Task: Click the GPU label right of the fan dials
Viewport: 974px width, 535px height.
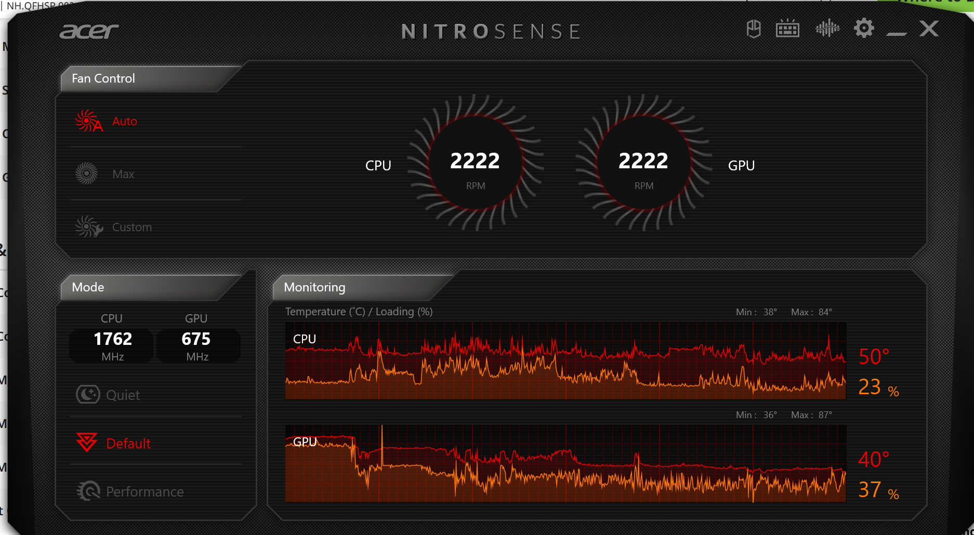Action: click(x=741, y=166)
